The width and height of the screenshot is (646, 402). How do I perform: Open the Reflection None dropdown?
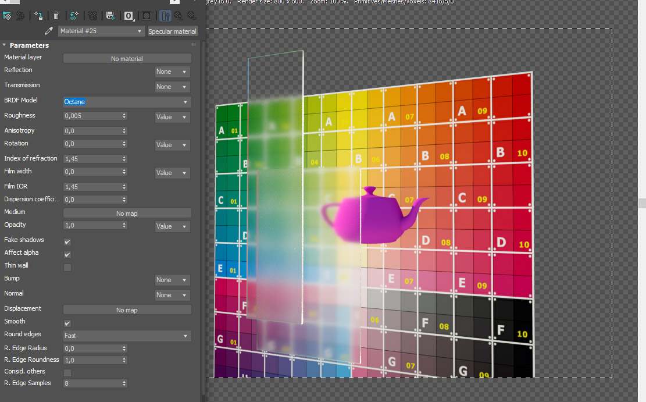click(x=173, y=72)
